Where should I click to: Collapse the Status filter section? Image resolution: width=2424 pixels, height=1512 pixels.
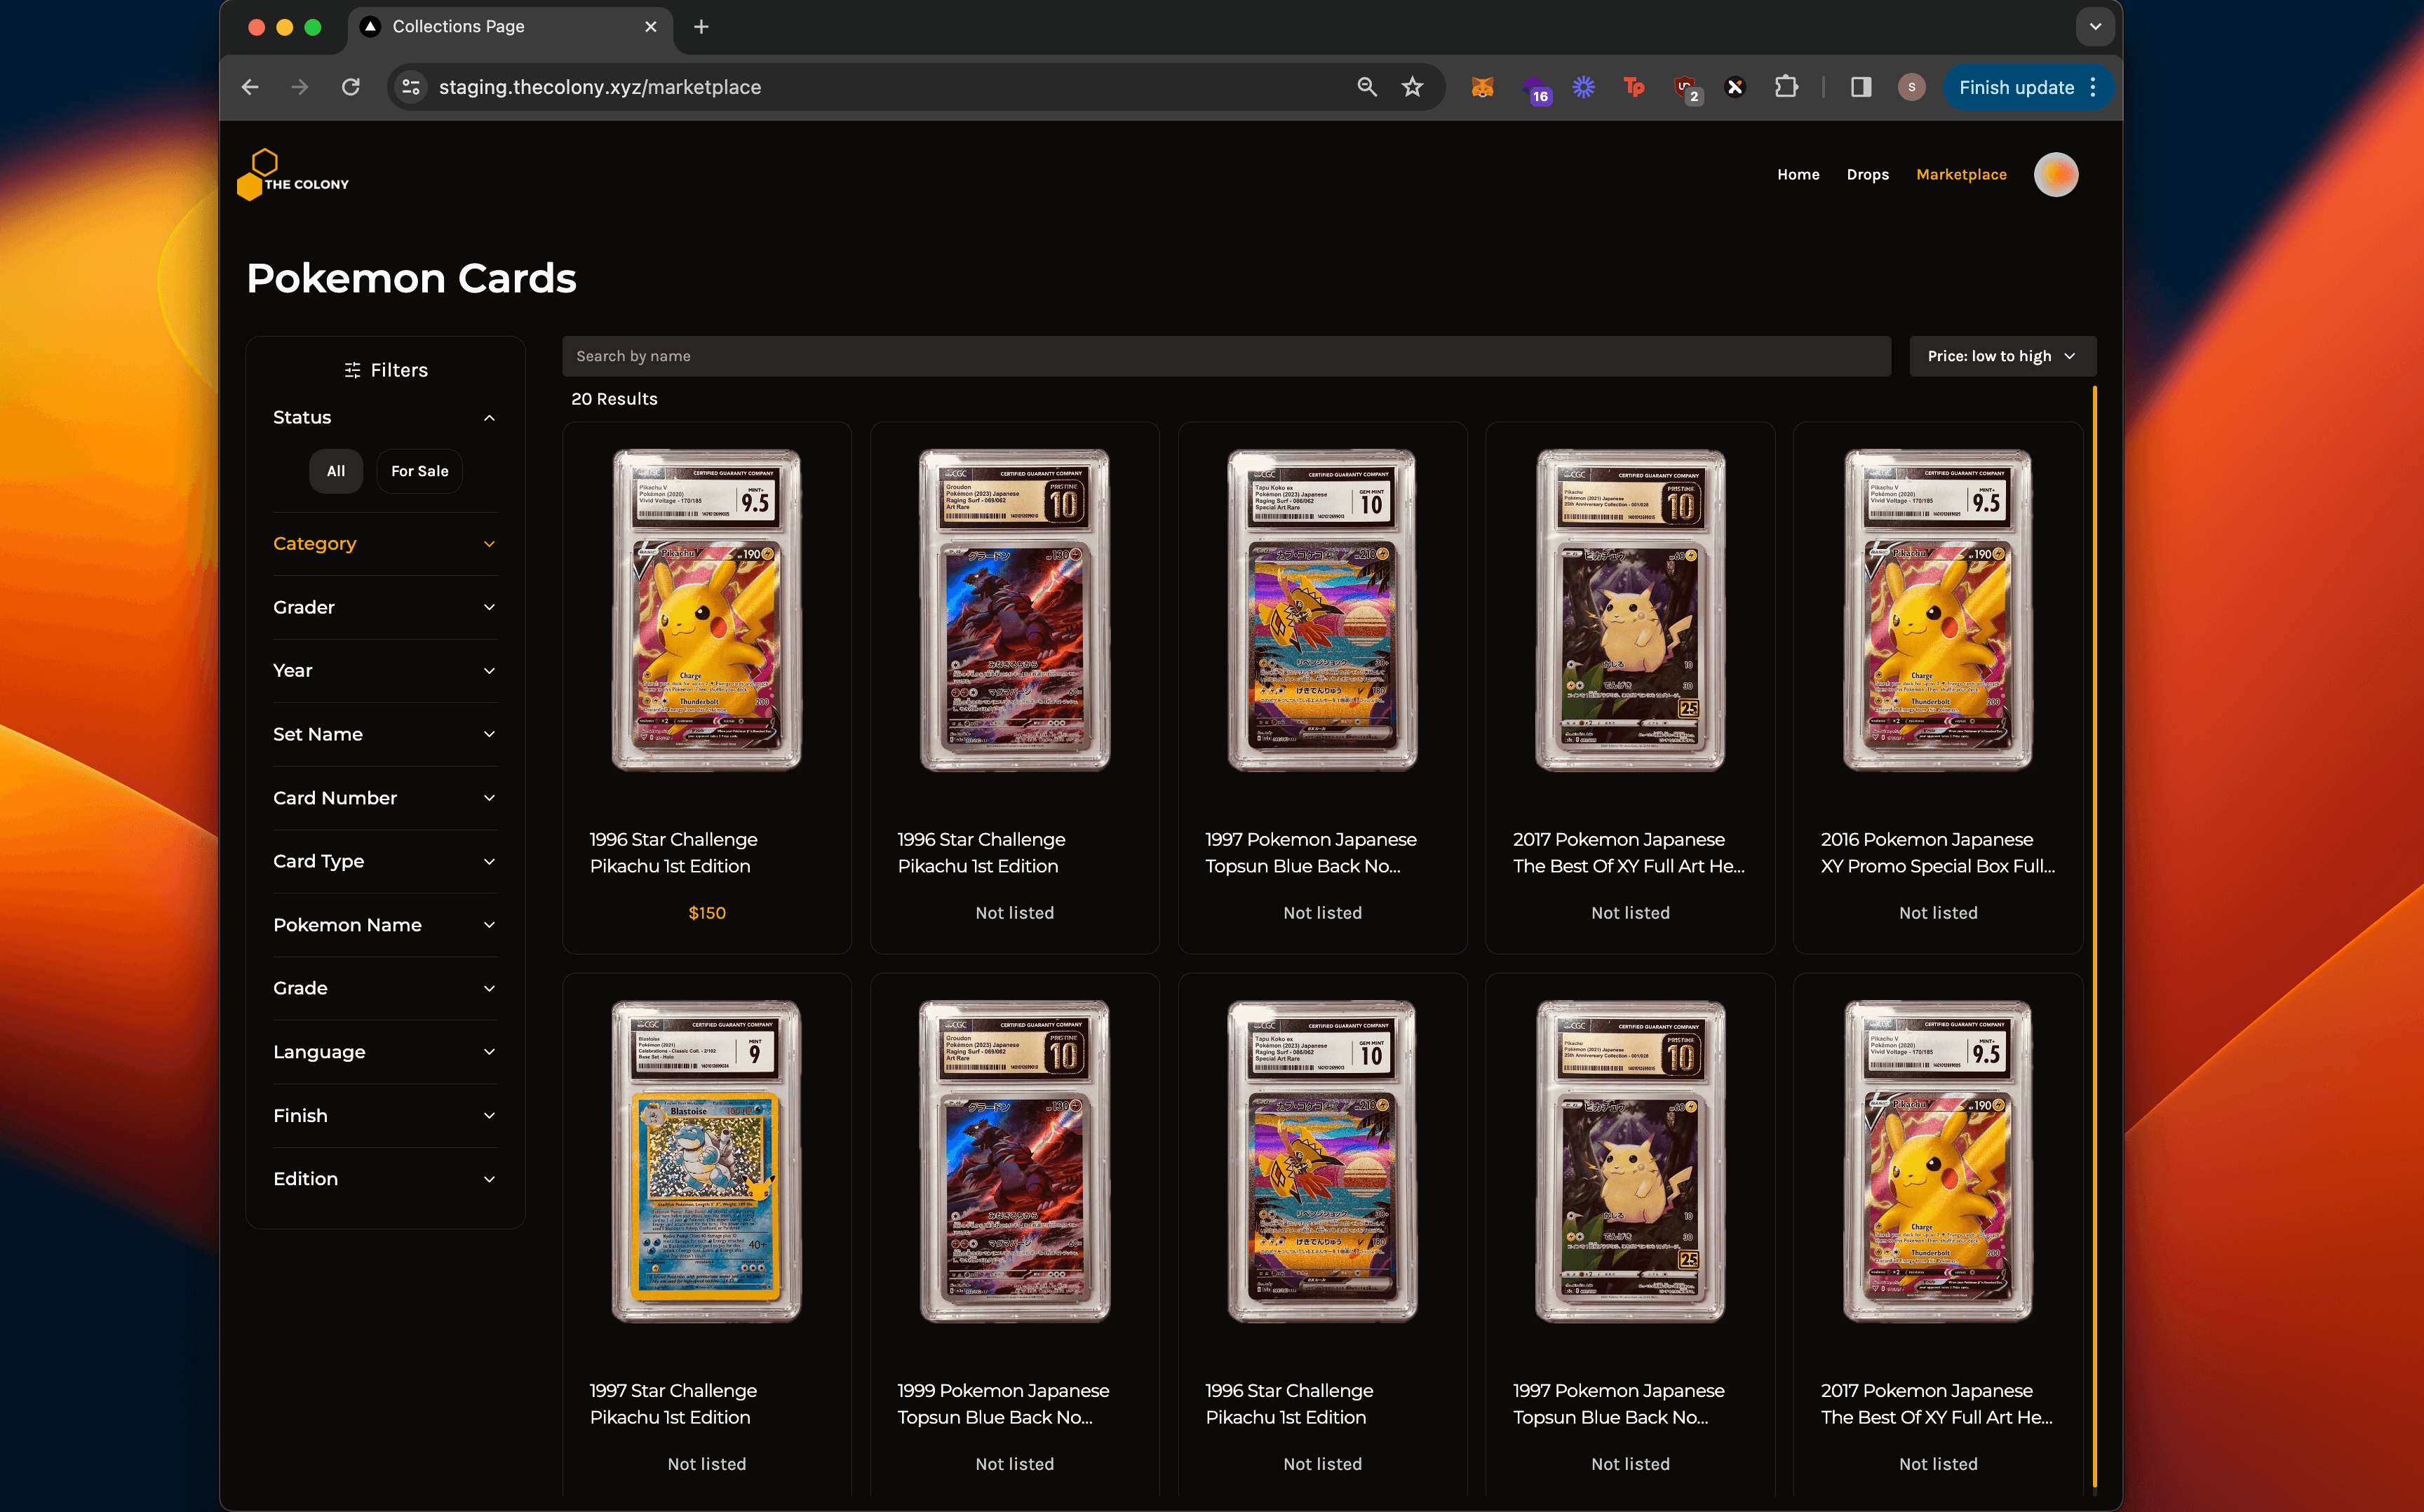coord(385,417)
